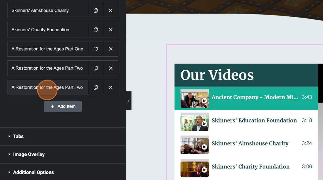Select Skinners' Almshouse Charity playlist title
The height and width of the screenshot is (180, 323).
tap(250, 143)
